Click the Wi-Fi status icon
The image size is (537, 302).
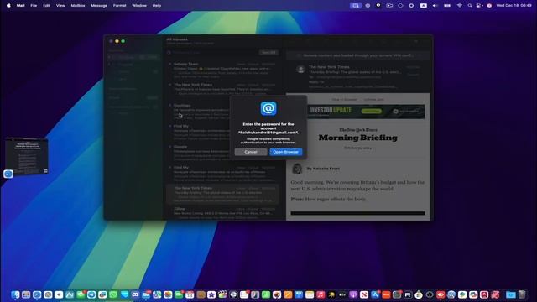coord(459,6)
